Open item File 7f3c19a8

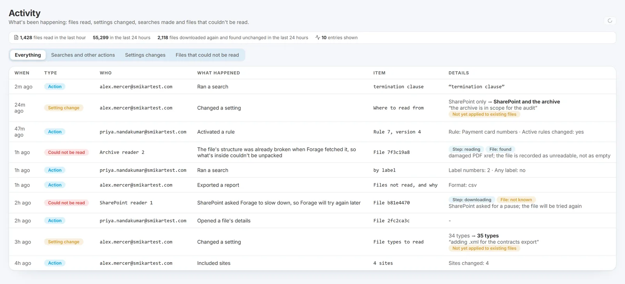coord(391,152)
